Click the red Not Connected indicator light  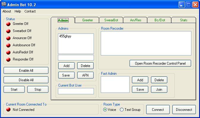pos(8,109)
